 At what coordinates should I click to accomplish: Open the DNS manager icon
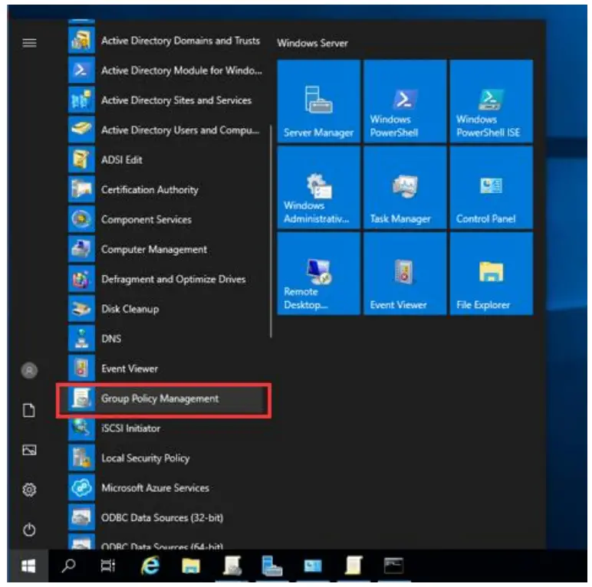tap(81, 339)
